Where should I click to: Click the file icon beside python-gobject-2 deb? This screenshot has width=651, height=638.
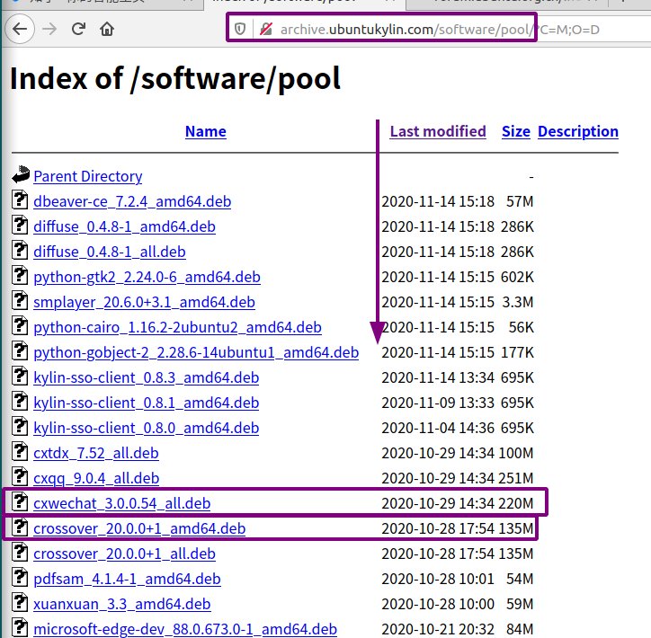tap(20, 351)
